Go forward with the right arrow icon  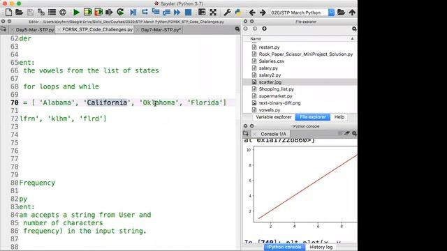[263, 13]
